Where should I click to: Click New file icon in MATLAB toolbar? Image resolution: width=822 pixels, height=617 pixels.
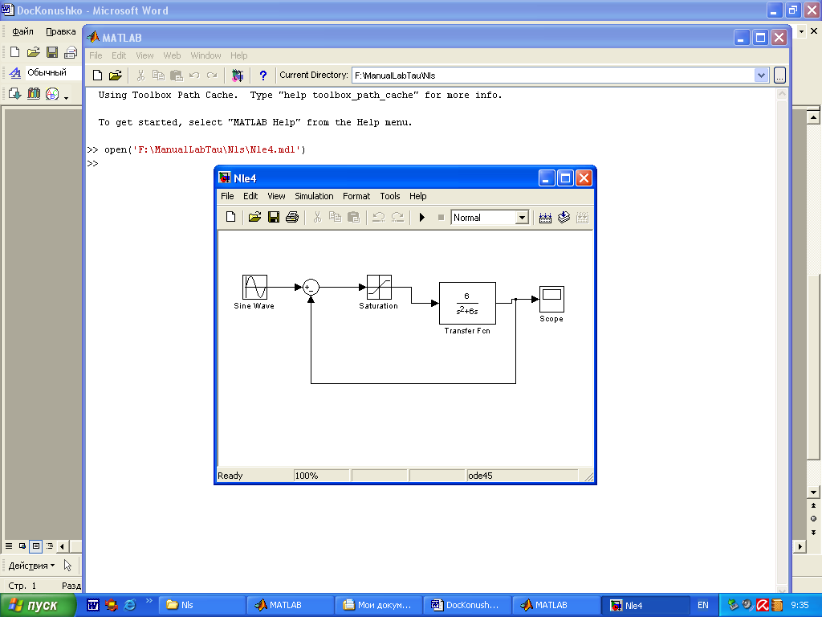(x=97, y=75)
